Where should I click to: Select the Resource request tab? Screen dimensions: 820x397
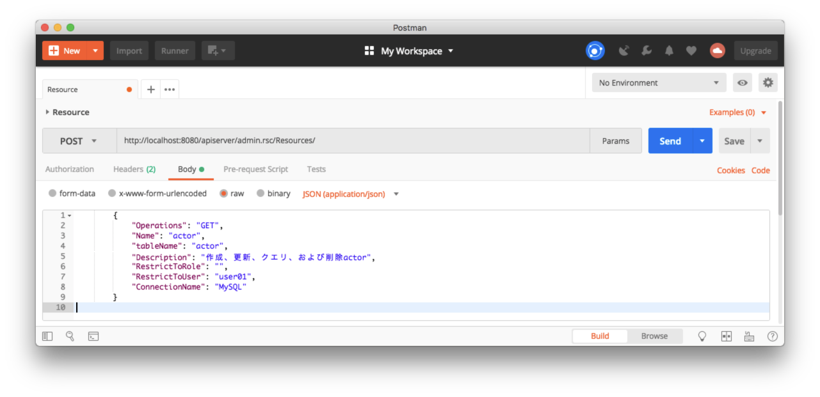tap(90, 90)
